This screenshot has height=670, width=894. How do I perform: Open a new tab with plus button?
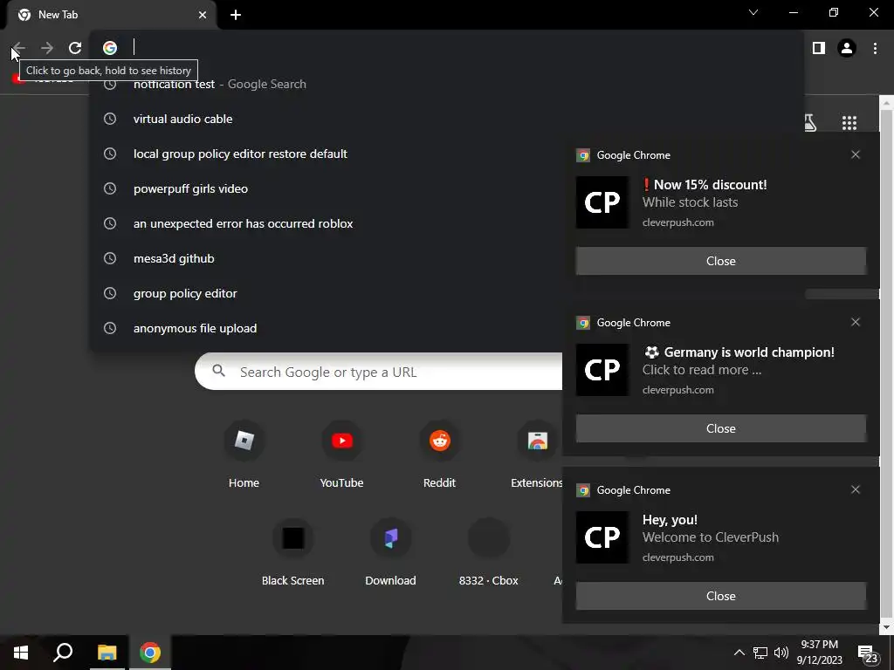coord(236,15)
